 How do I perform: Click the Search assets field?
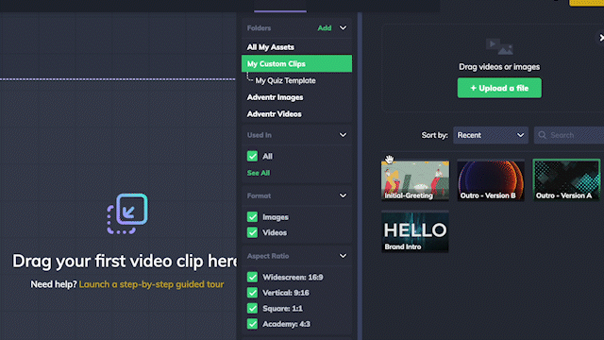pos(569,135)
